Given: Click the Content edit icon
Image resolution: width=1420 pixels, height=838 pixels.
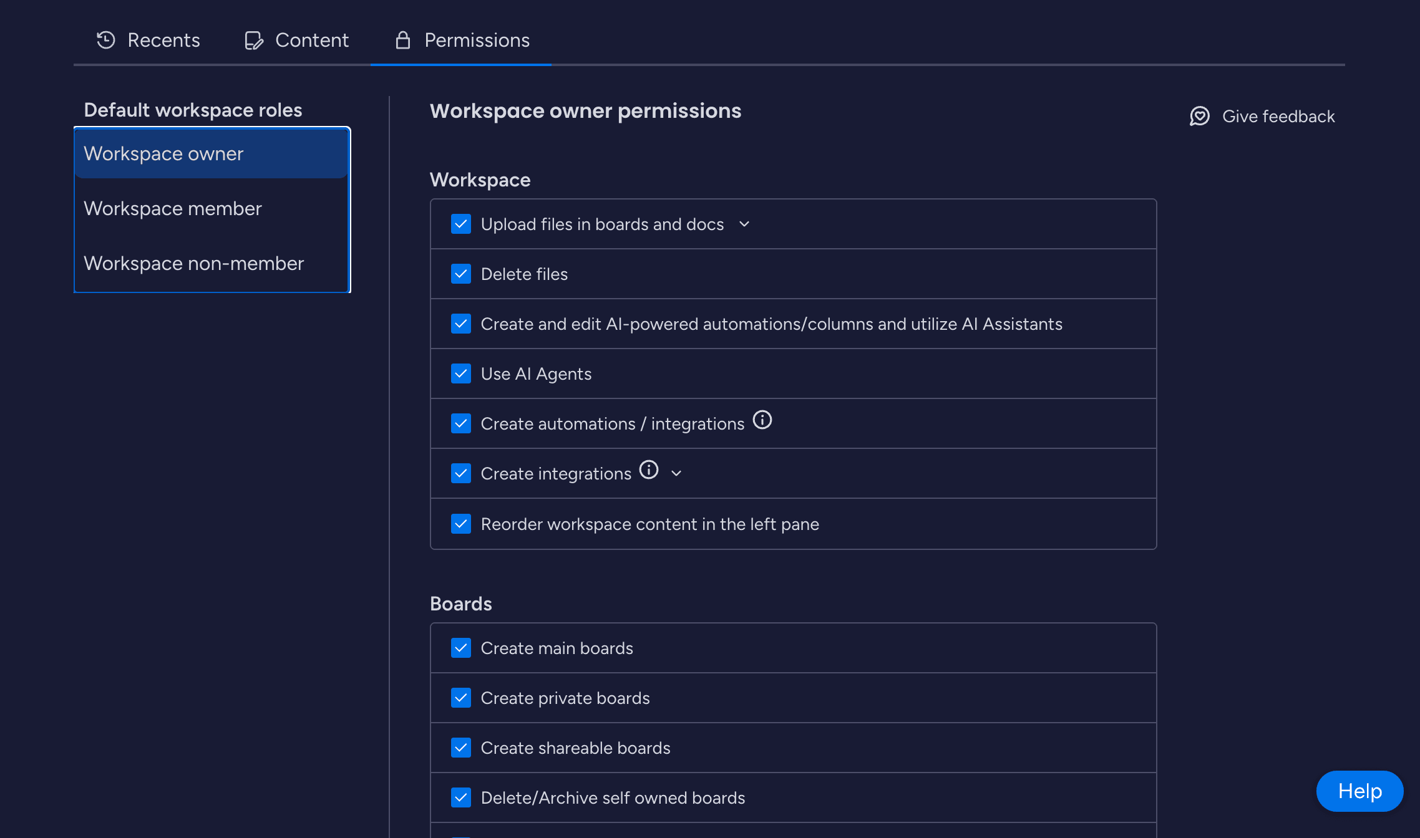Looking at the screenshot, I should pyautogui.click(x=253, y=41).
